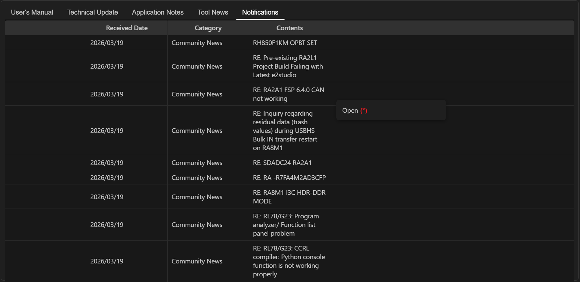Click the date in the RH850F1KM row

point(107,43)
